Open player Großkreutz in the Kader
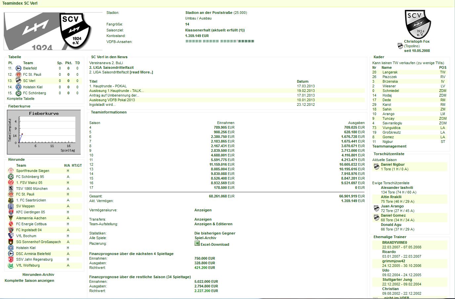 [392, 133]
